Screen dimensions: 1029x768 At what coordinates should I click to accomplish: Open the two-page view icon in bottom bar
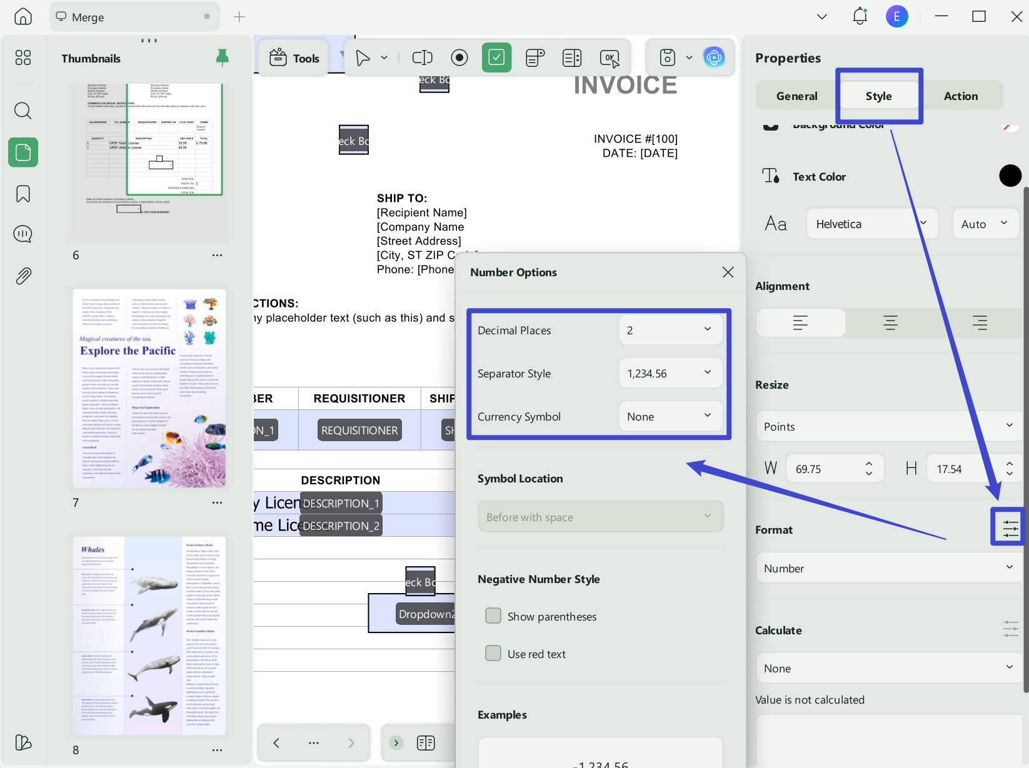tap(426, 743)
